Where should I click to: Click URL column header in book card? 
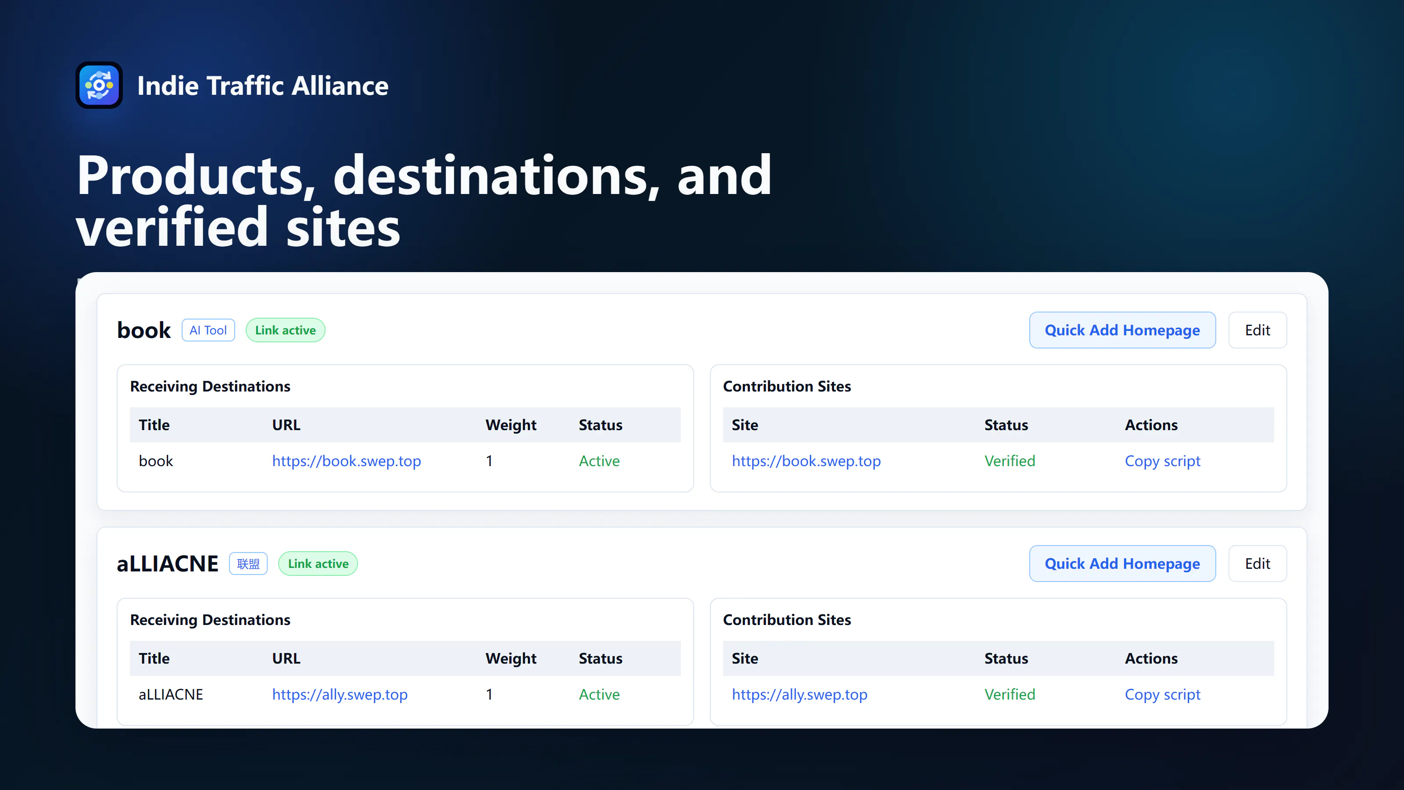click(286, 425)
